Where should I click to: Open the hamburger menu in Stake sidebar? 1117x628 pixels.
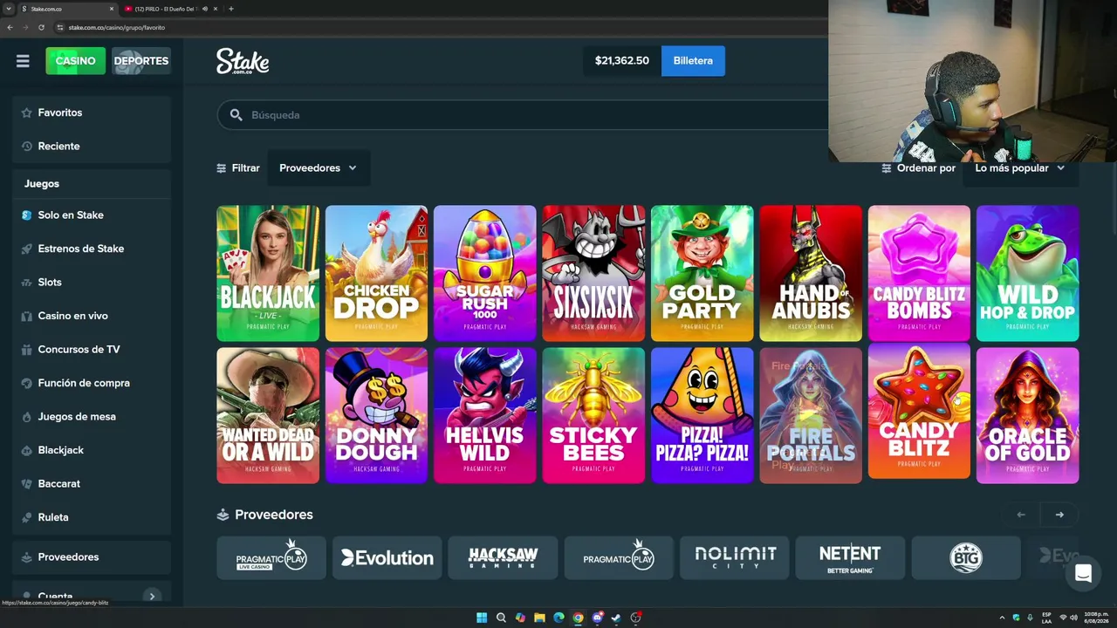point(23,61)
